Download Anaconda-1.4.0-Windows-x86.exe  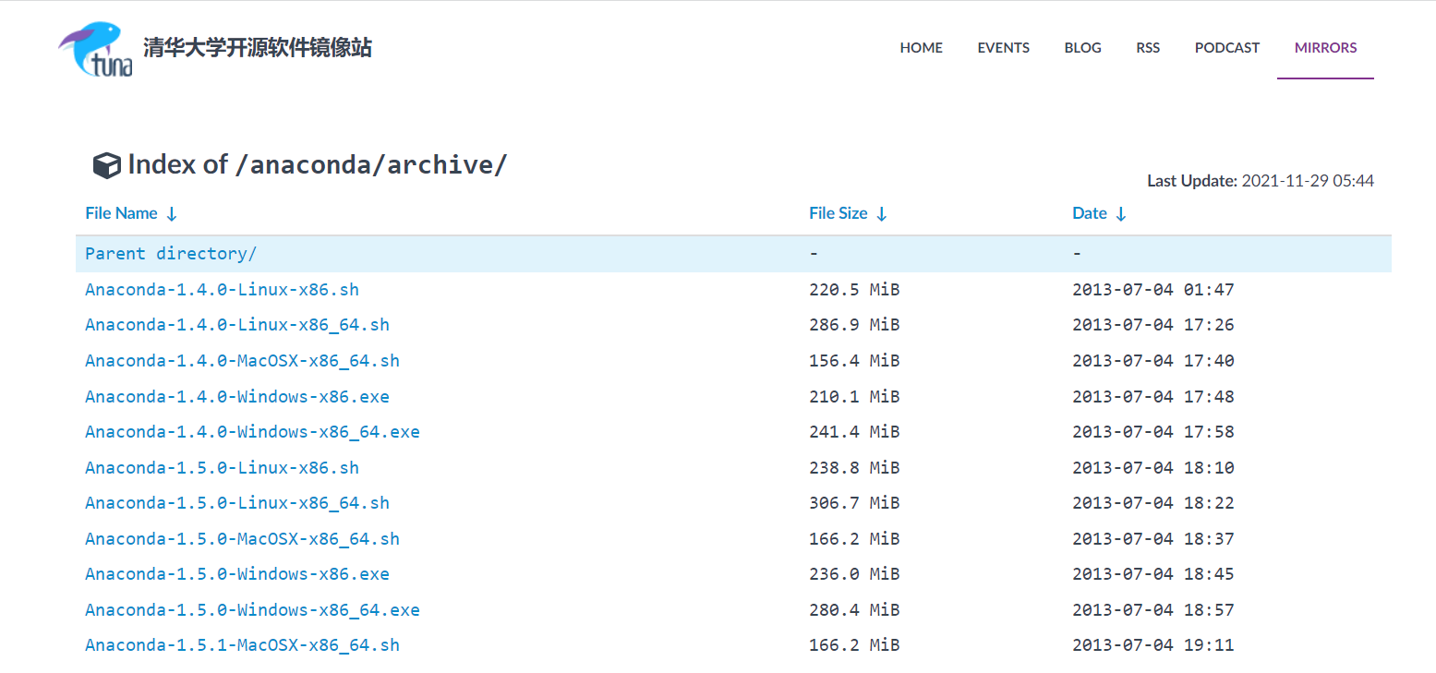pos(237,396)
